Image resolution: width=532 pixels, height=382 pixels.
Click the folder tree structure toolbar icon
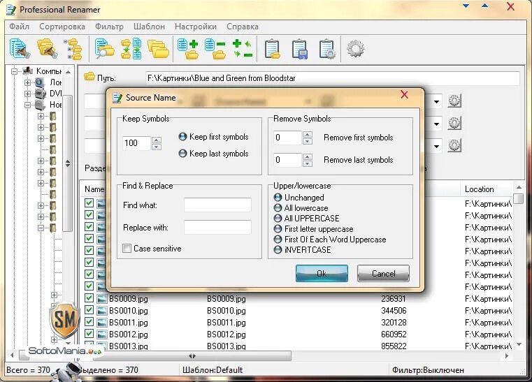click(x=73, y=49)
